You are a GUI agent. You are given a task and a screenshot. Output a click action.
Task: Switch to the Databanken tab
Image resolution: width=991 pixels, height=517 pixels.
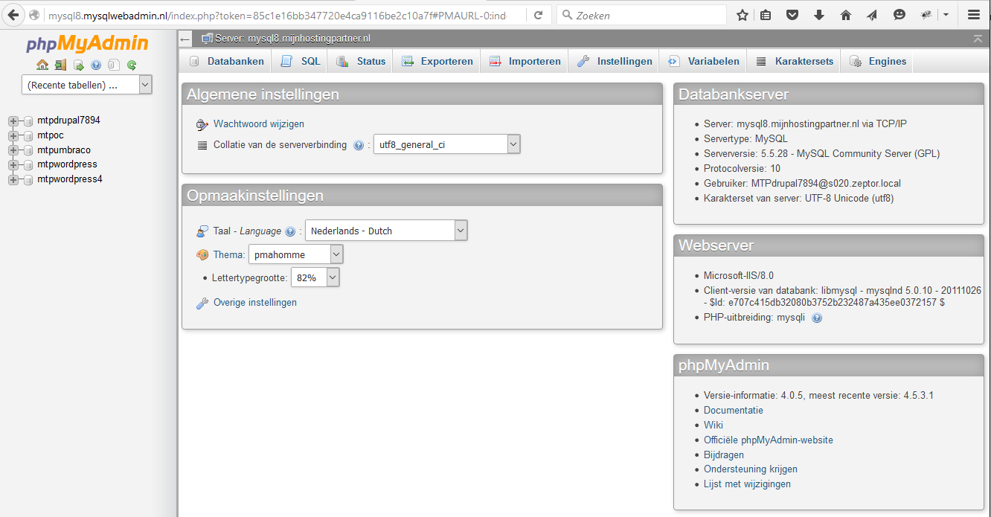click(226, 62)
